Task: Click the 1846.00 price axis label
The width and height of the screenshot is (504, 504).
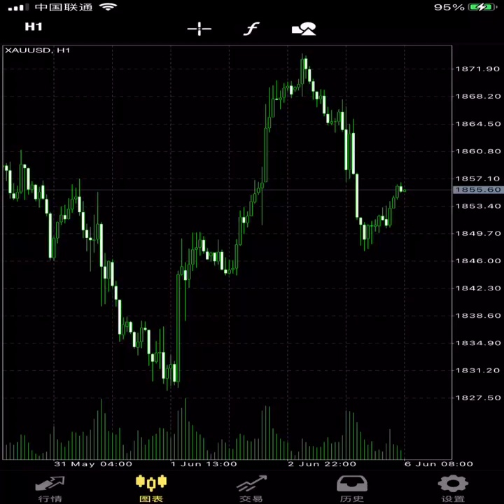Action: click(477, 260)
